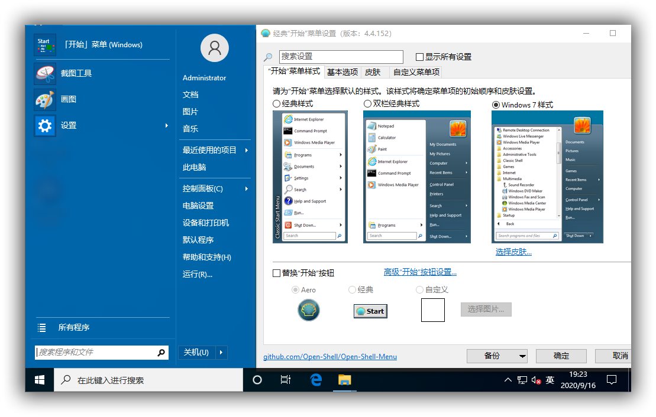656x417 pixels.
Task: Click the magnifier icon in start menu search
Action: [161, 353]
